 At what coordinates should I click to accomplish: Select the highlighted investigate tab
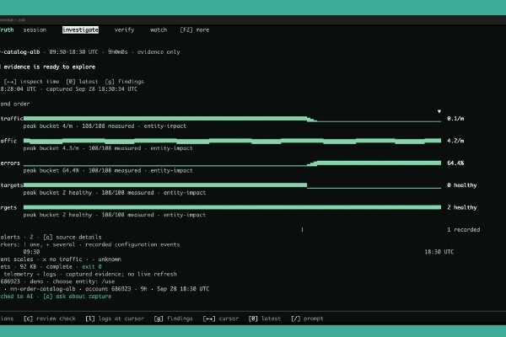click(x=80, y=30)
